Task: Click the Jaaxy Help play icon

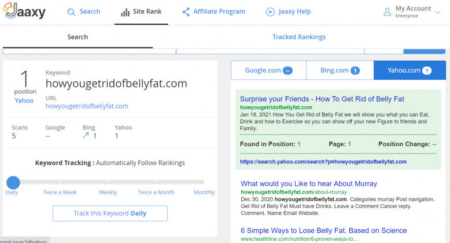Action: [270, 12]
